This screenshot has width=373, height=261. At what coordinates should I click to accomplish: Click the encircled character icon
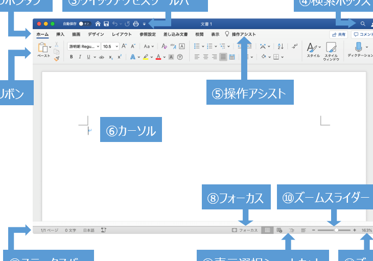coord(180,57)
